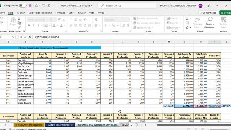Select the INFORMACIÓN GENERAL sheet tab
The height and width of the screenshot is (130, 231).
pyautogui.click(x=29, y=125)
